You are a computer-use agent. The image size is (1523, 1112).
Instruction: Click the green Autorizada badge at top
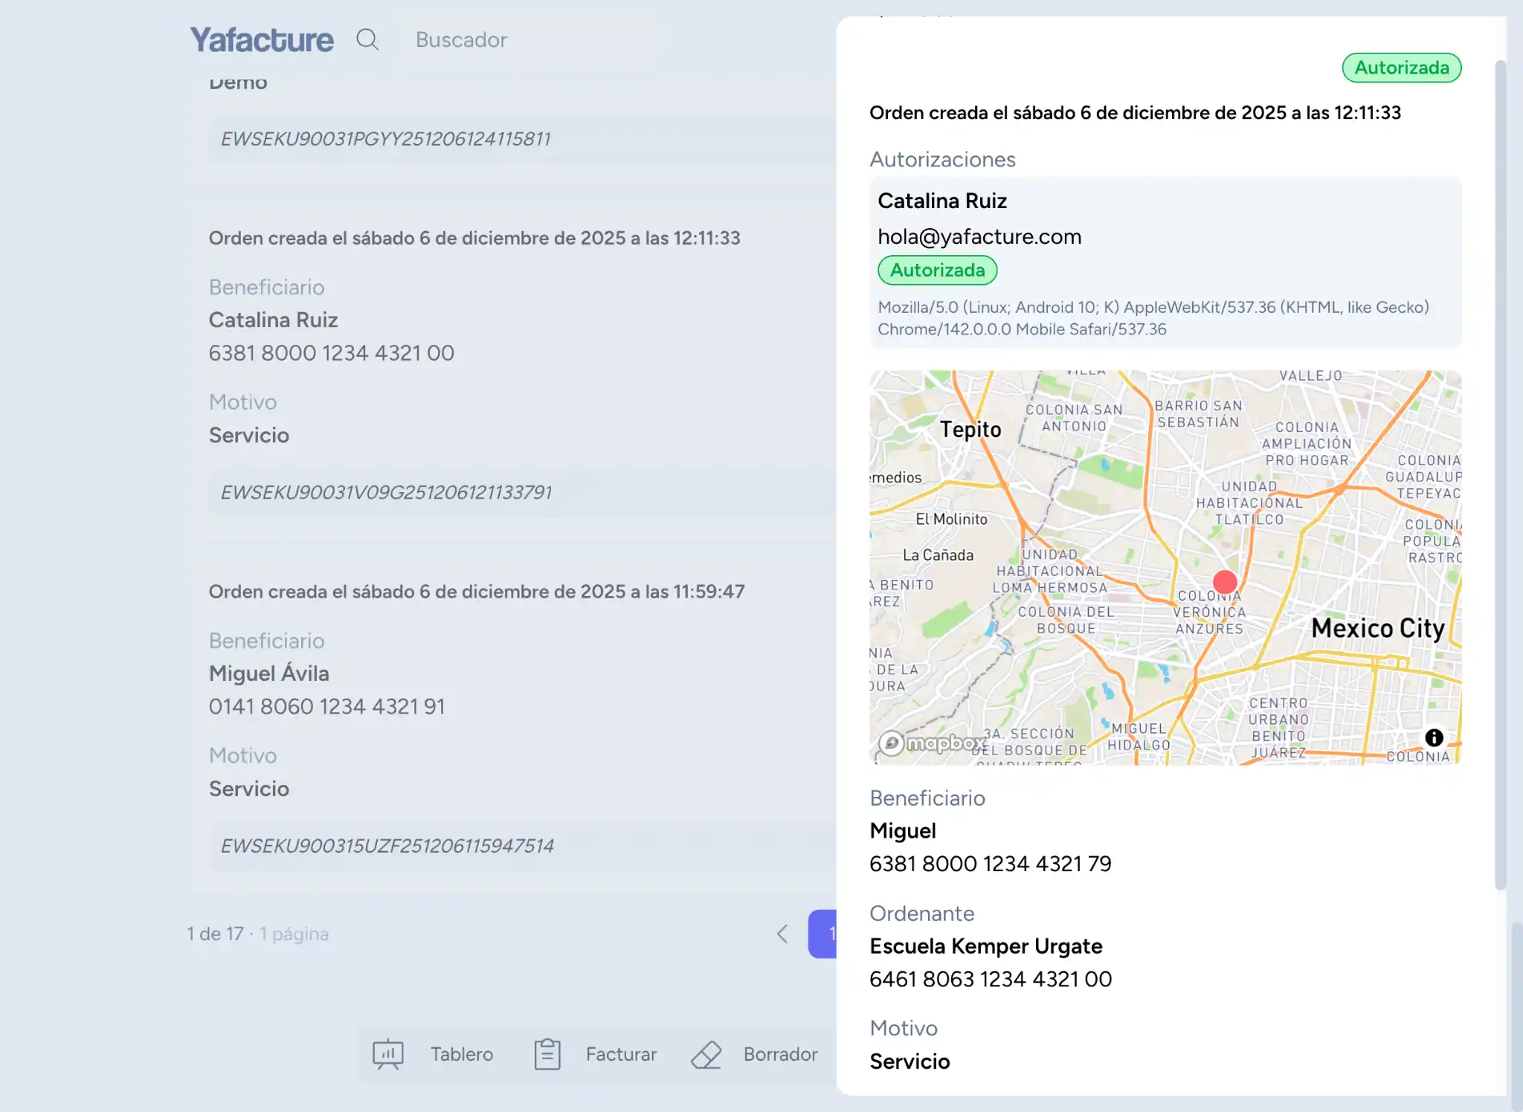[1401, 68]
